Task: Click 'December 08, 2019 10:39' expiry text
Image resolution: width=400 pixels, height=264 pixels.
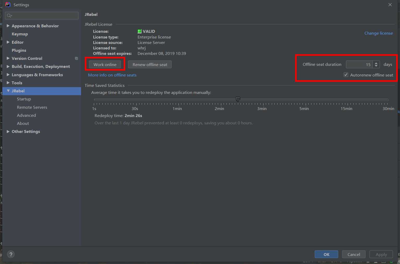Action: pyautogui.click(x=162, y=53)
